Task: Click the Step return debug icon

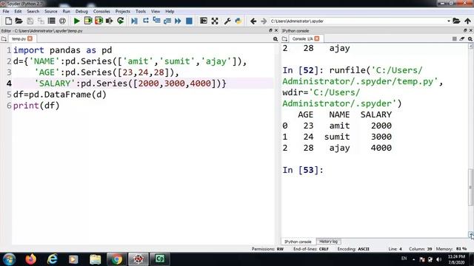Action: pyautogui.click(x=167, y=21)
